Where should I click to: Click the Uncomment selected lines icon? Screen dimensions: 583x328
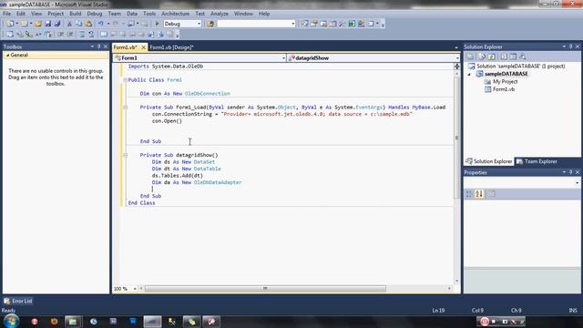point(91,35)
